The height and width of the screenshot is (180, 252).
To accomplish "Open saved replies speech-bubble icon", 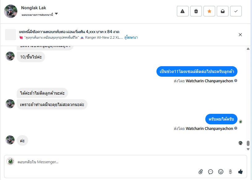I will [211, 171].
